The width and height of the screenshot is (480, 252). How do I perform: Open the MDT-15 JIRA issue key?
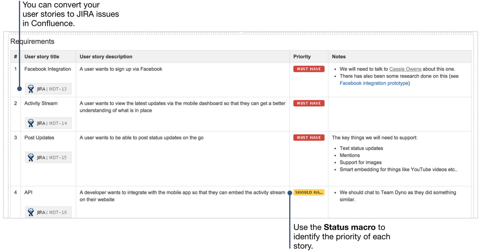58,158
